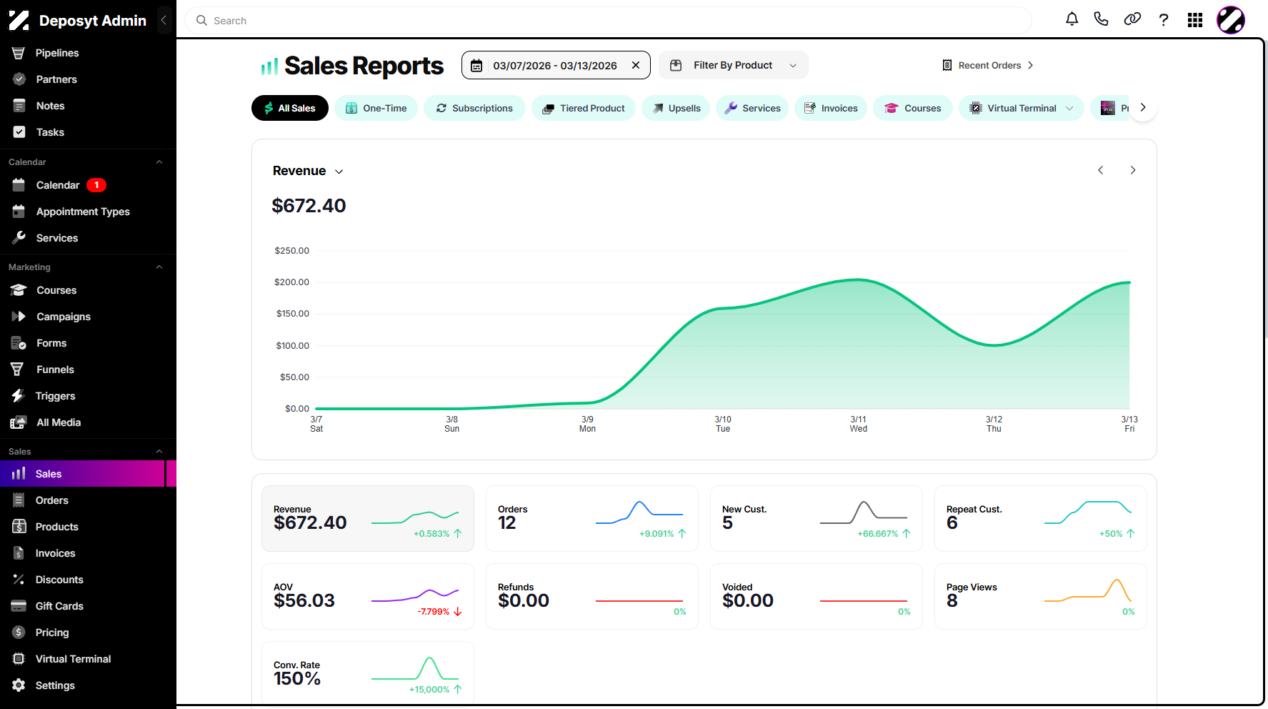Image resolution: width=1268 pixels, height=709 pixels.
Task: Collapse the Marketing sidebar section
Action: tap(159, 267)
